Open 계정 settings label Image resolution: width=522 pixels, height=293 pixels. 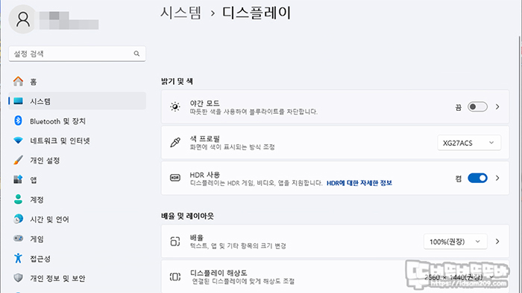[x=37, y=199]
